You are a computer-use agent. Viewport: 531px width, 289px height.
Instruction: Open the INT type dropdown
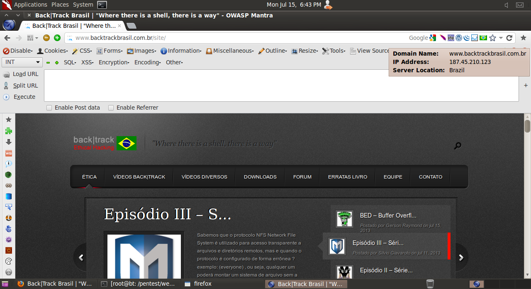coord(22,62)
